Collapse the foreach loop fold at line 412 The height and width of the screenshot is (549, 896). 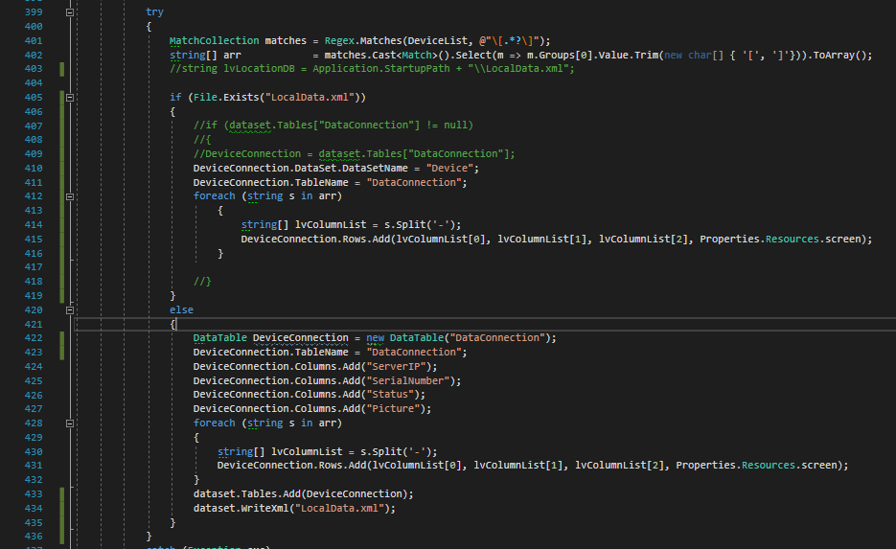70,196
